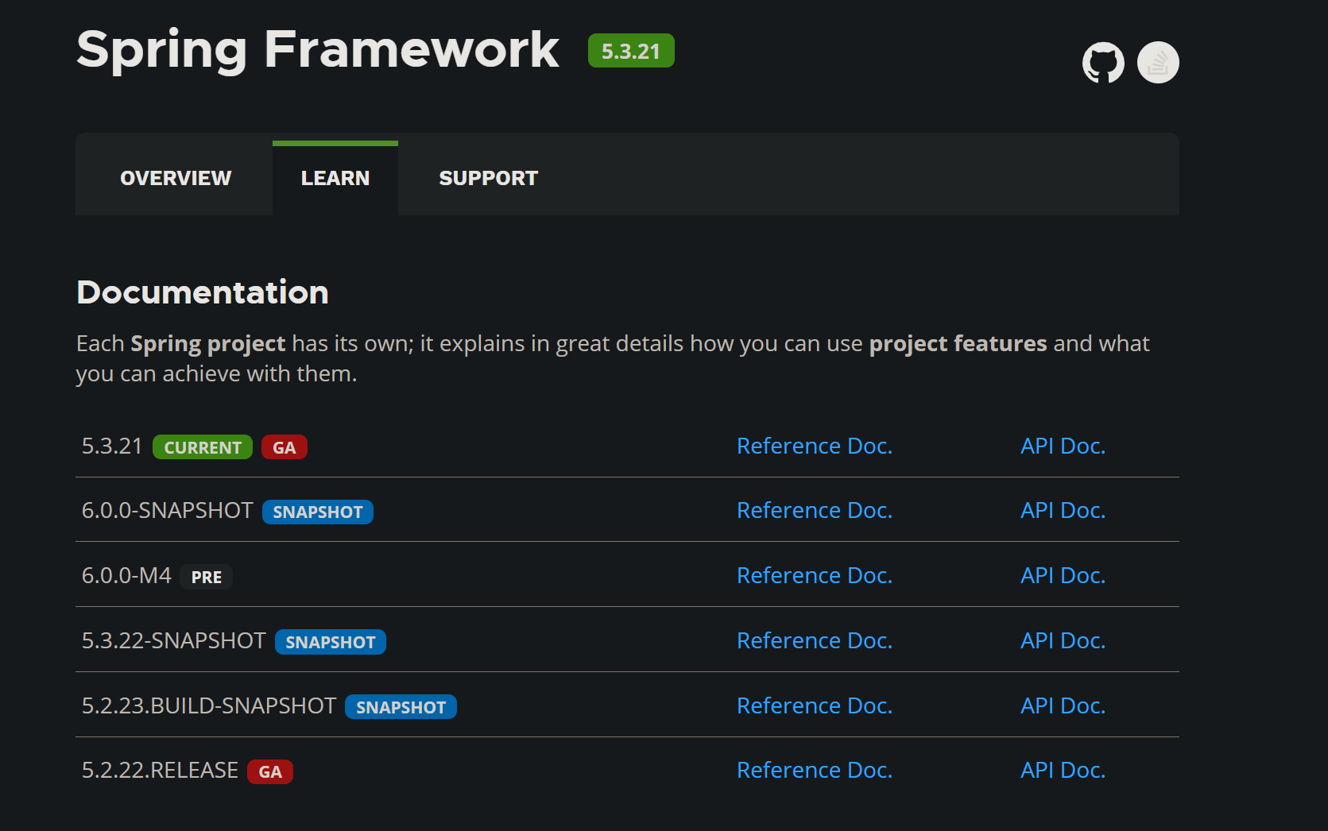The image size is (1328, 831).
Task: Switch to the Overview tab
Action: (x=176, y=178)
